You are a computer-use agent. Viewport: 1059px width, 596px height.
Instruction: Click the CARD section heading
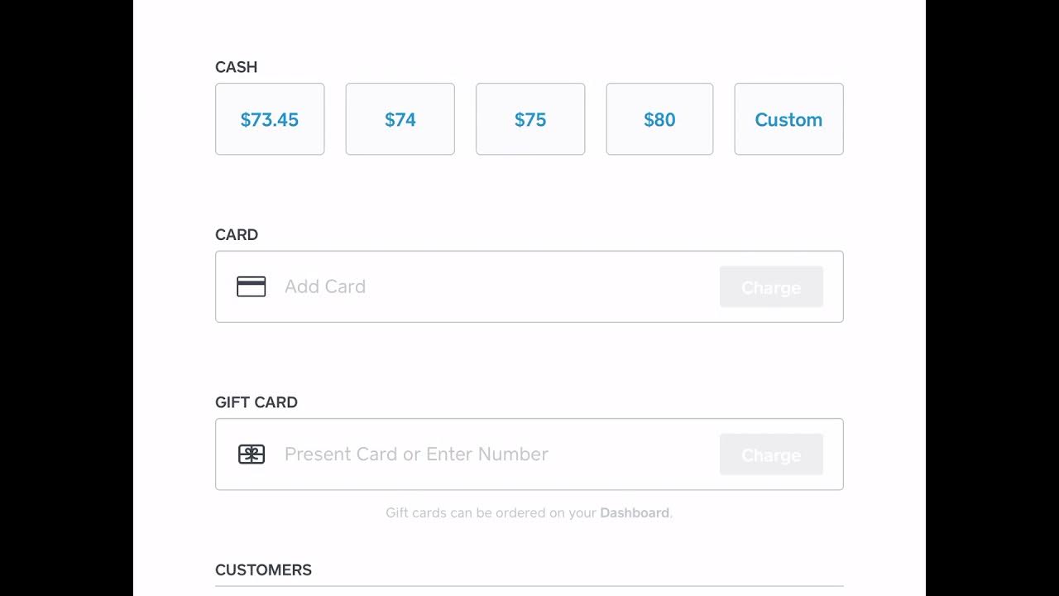click(x=237, y=235)
